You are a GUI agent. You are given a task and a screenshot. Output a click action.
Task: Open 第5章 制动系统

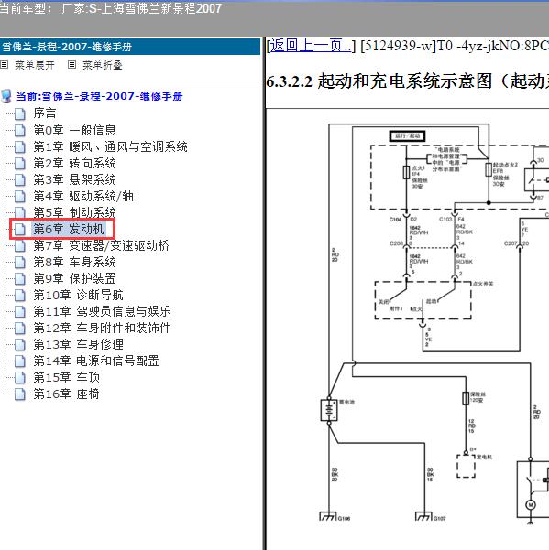[x=74, y=212]
